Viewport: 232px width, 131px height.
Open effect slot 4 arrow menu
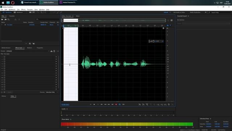(x=56, y=64)
